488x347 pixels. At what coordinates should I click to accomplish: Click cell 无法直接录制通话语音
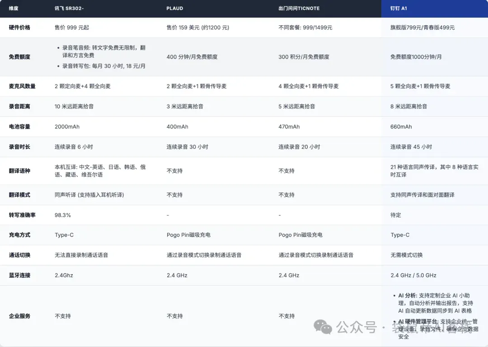point(81,255)
